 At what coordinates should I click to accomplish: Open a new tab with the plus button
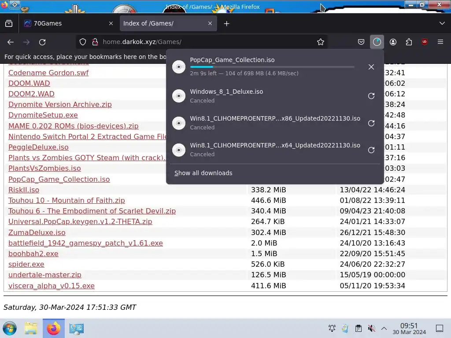pyautogui.click(x=227, y=24)
